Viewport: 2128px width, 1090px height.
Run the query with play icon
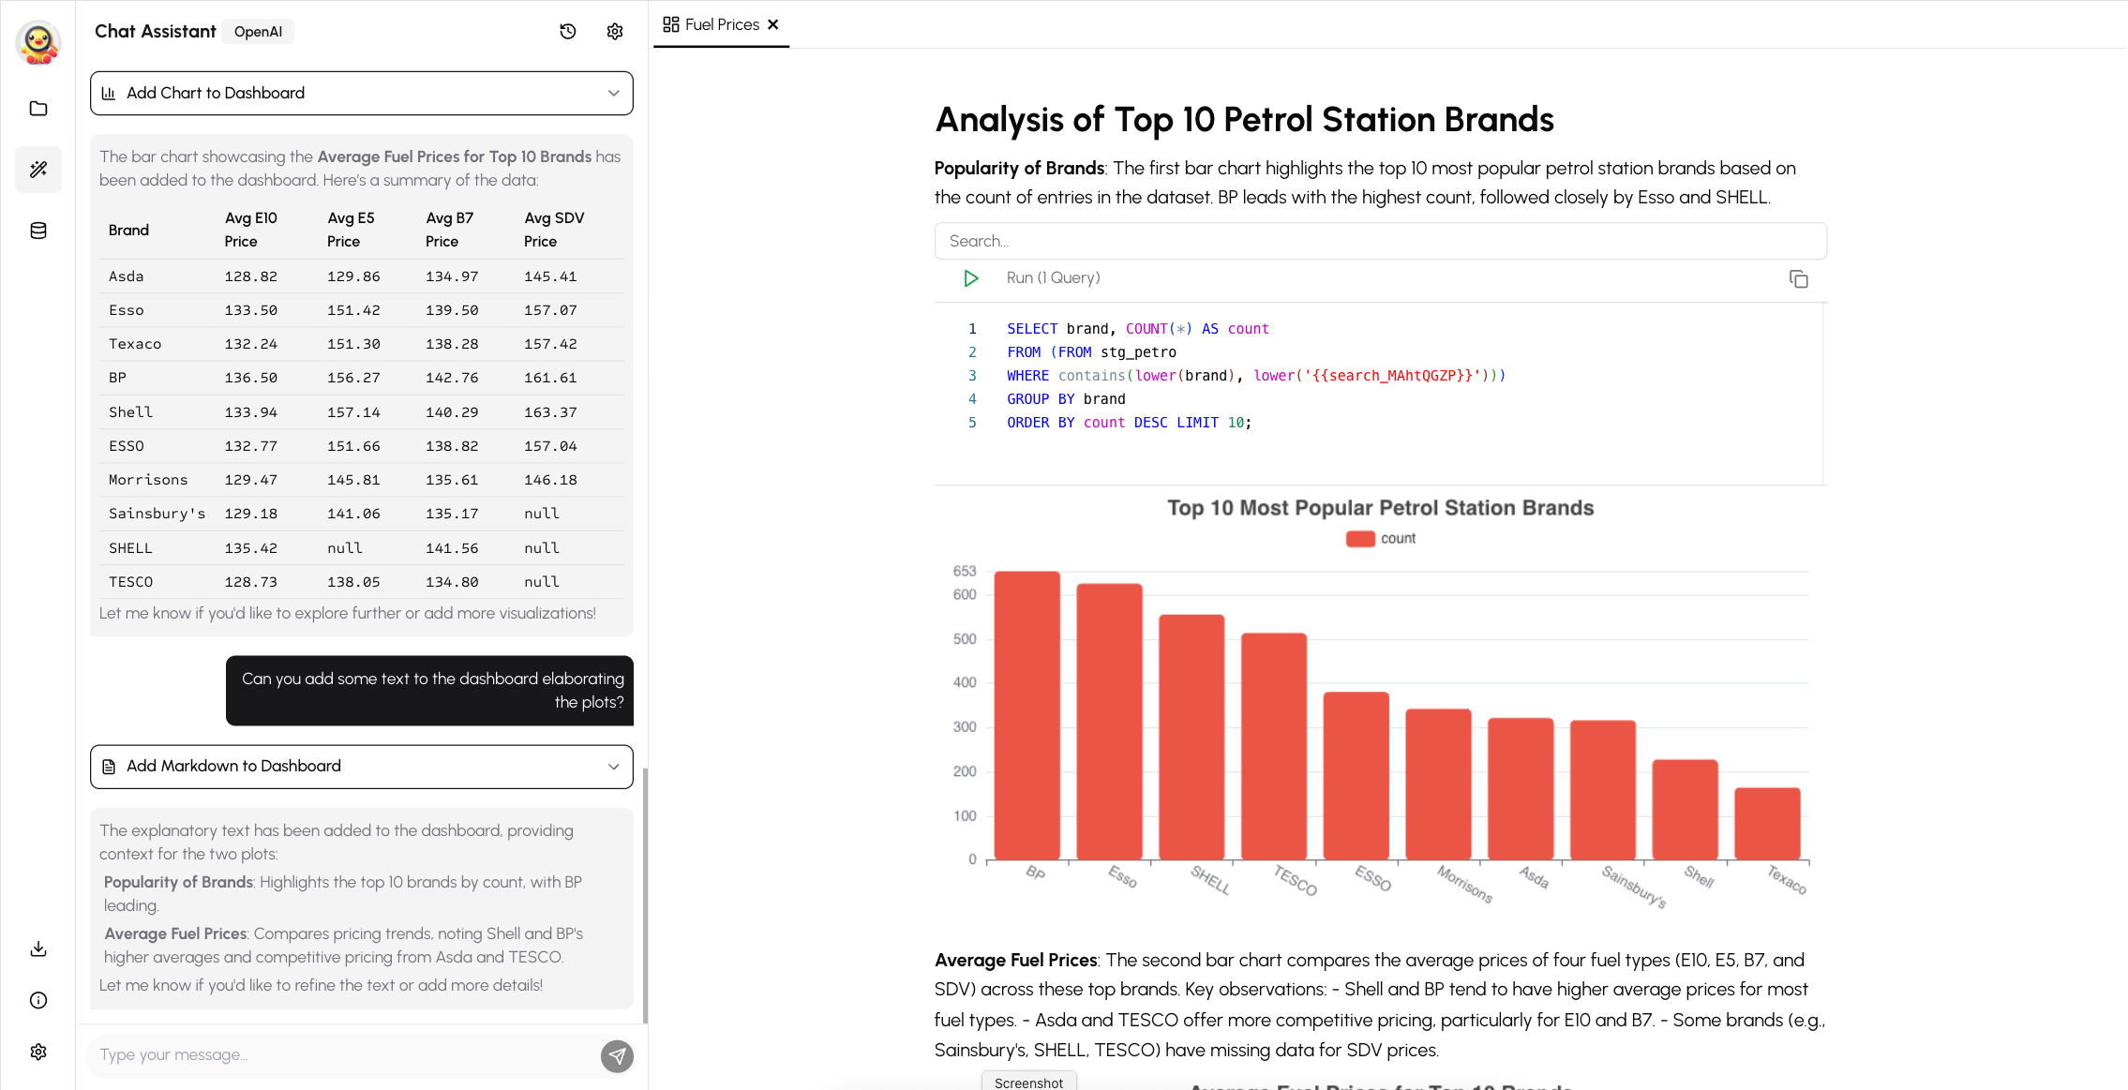tap(971, 278)
